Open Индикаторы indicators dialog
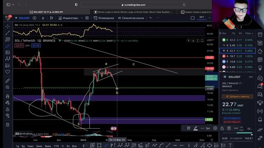The width and height of the screenshot is (264, 148). 68,18
